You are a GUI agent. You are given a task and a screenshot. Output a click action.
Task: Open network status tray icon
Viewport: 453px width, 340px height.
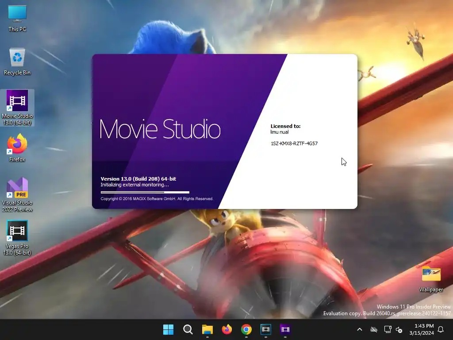pos(388,329)
